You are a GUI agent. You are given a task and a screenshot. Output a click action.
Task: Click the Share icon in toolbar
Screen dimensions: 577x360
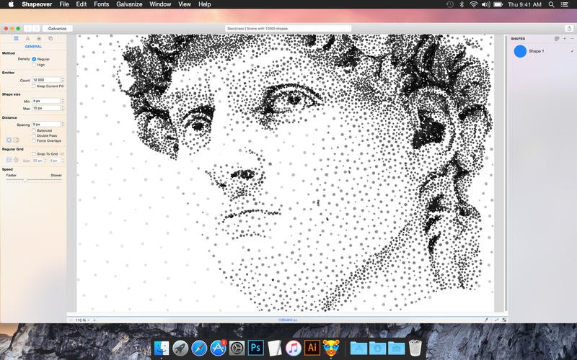coord(569,28)
